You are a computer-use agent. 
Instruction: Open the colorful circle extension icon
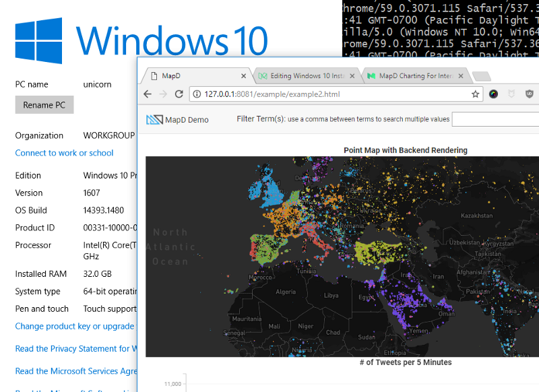pyautogui.click(x=493, y=94)
